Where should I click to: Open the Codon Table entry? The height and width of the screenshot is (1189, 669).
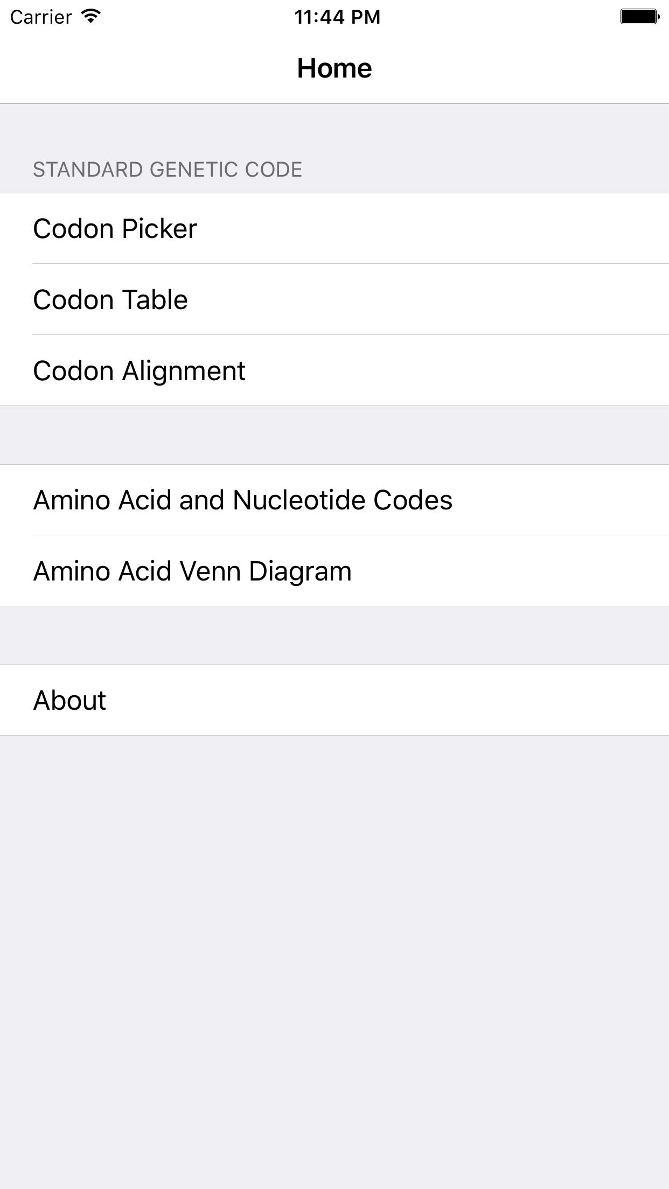click(x=334, y=299)
